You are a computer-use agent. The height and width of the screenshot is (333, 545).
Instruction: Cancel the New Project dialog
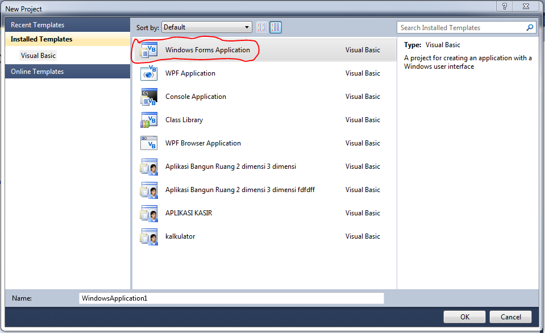click(x=510, y=317)
